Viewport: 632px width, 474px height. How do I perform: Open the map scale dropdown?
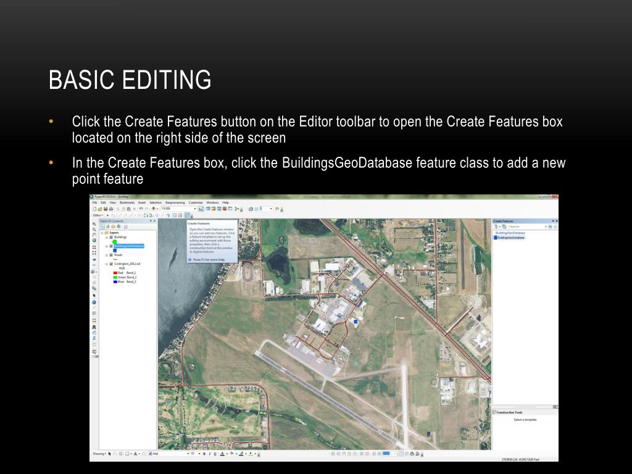click(195, 209)
